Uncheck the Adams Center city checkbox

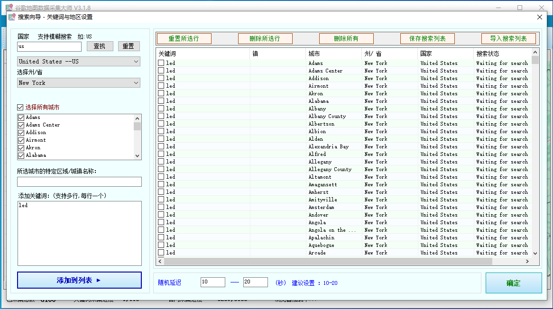pyautogui.click(x=21, y=125)
